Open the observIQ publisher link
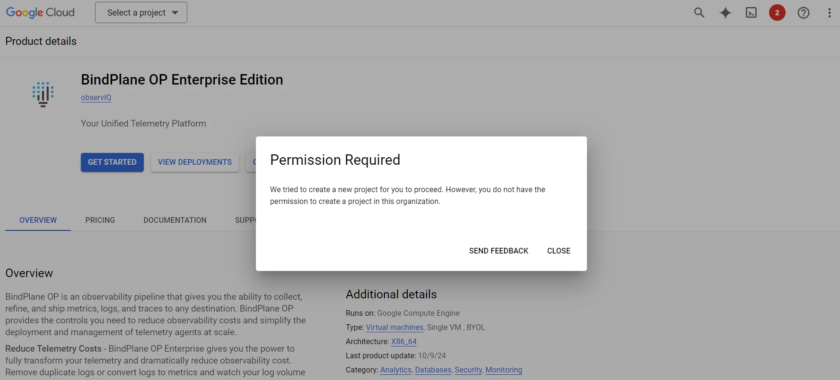This screenshot has height=380, width=840. pyautogui.click(x=96, y=97)
